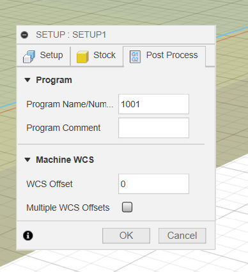Click the Machine WCS section heading
The height and width of the screenshot is (272, 248).
pyautogui.click(x=65, y=160)
